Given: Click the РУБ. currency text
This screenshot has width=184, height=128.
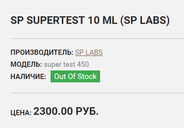Looking at the screenshot, I should tap(87, 111).
